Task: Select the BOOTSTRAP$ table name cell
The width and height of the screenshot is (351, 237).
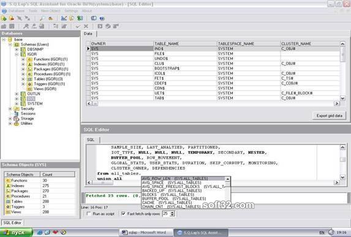Action: [185, 69]
